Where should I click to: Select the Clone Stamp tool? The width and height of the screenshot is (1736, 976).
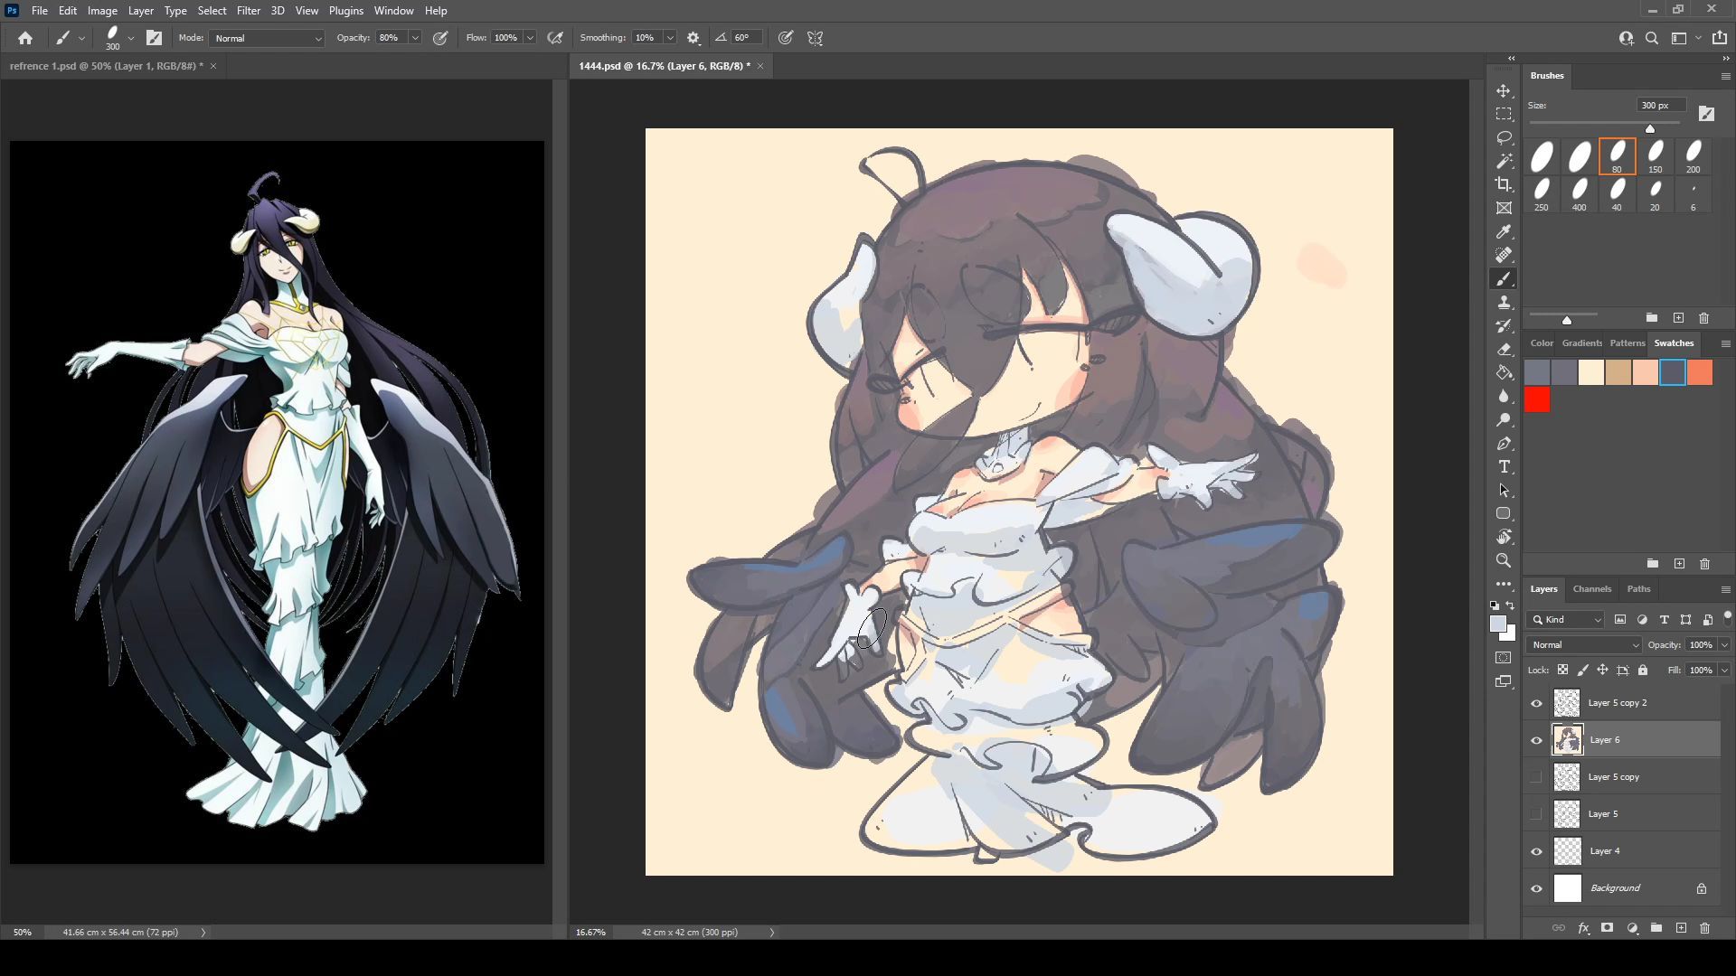1504,303
